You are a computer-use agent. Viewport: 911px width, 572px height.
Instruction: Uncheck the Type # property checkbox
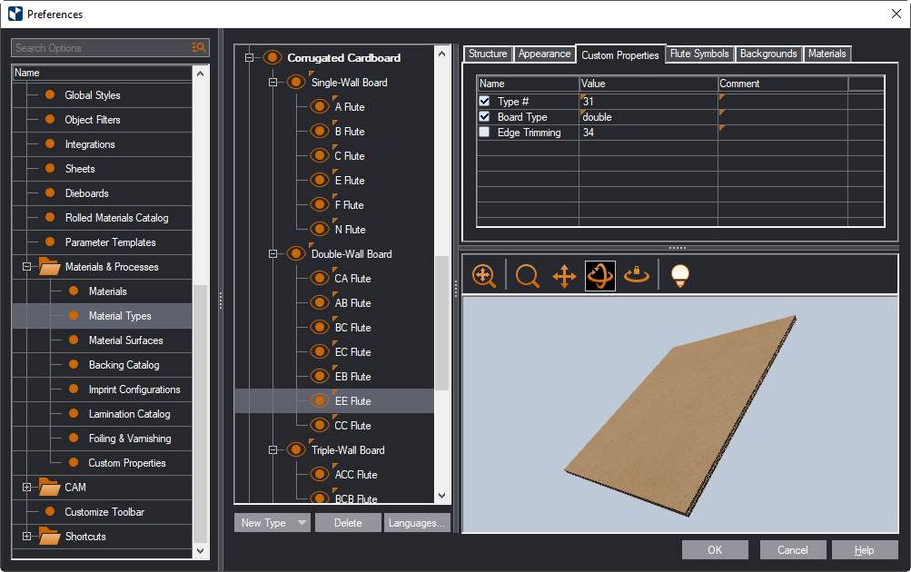click(484, 102)
